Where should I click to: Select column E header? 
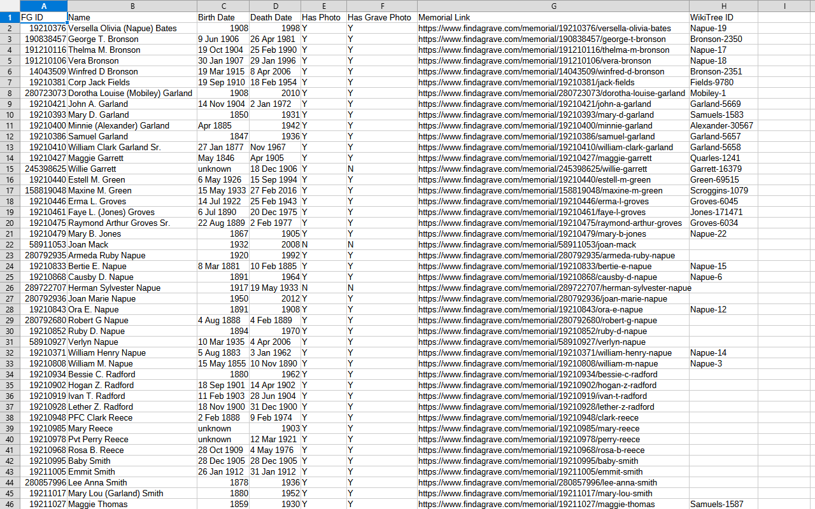(x=323, y=6)
